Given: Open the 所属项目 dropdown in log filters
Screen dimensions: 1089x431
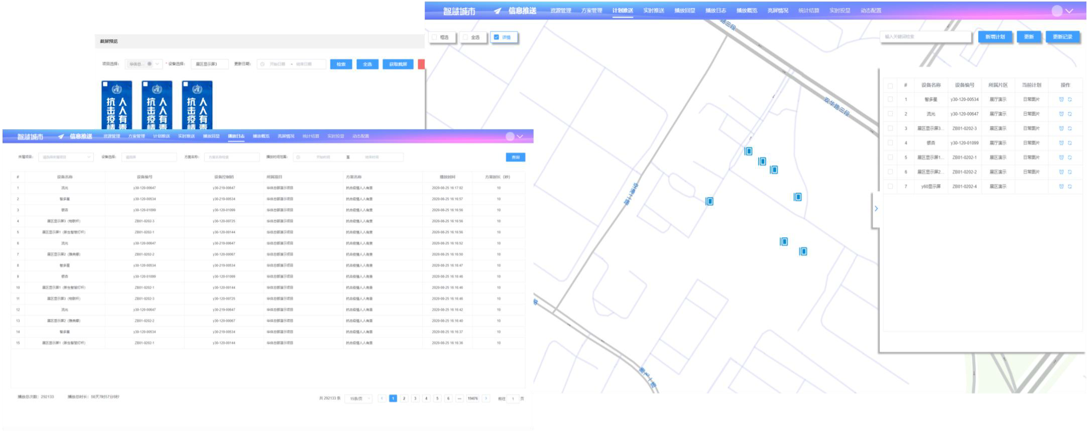Looking at the screenshot, I should [x=66, y=157].
